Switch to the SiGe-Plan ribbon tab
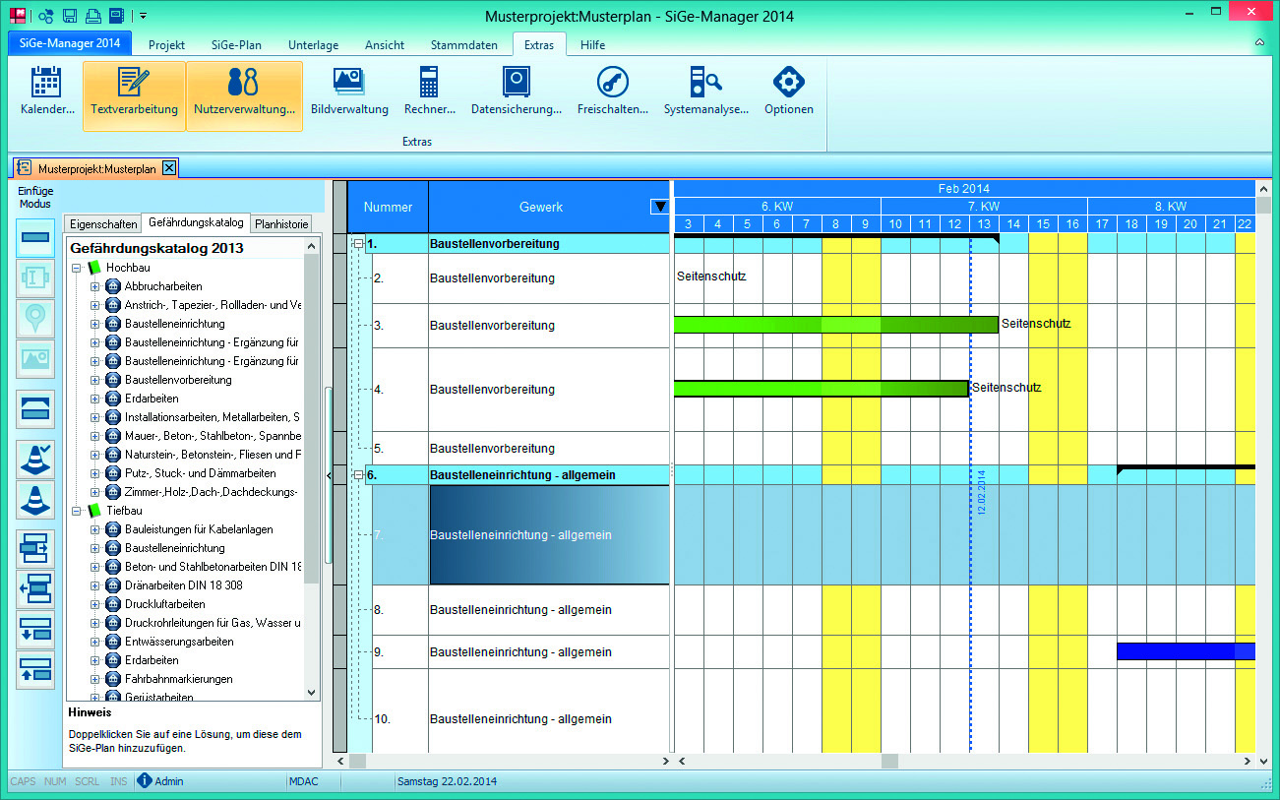Viewport: 1280px width, 800px height. 236,45
